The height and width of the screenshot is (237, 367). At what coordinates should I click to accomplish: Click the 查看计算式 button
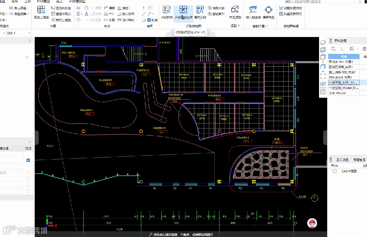click(61, 14)
